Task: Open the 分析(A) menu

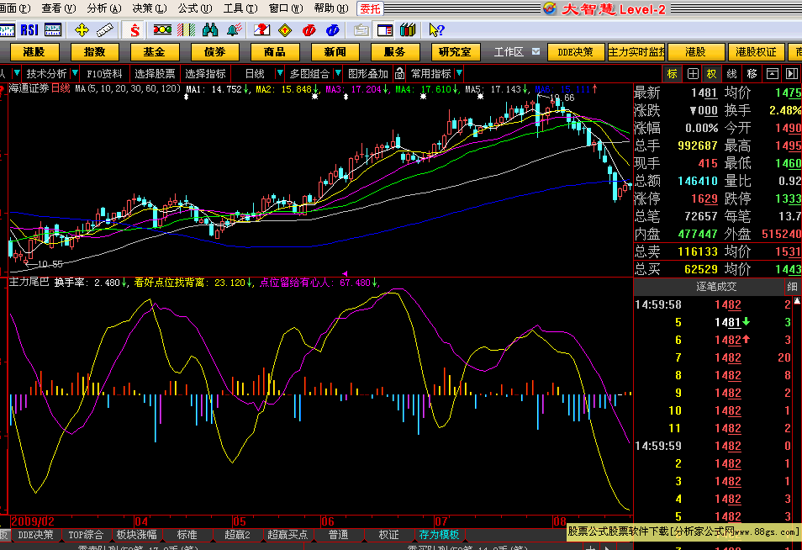Action: [104, 8]
